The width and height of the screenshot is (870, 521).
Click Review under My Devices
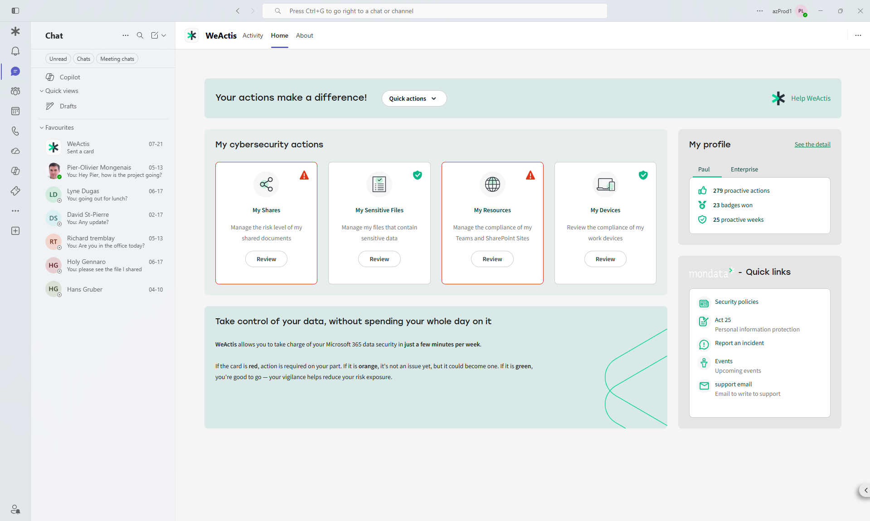pyautogui.click(x=605, y=259)
